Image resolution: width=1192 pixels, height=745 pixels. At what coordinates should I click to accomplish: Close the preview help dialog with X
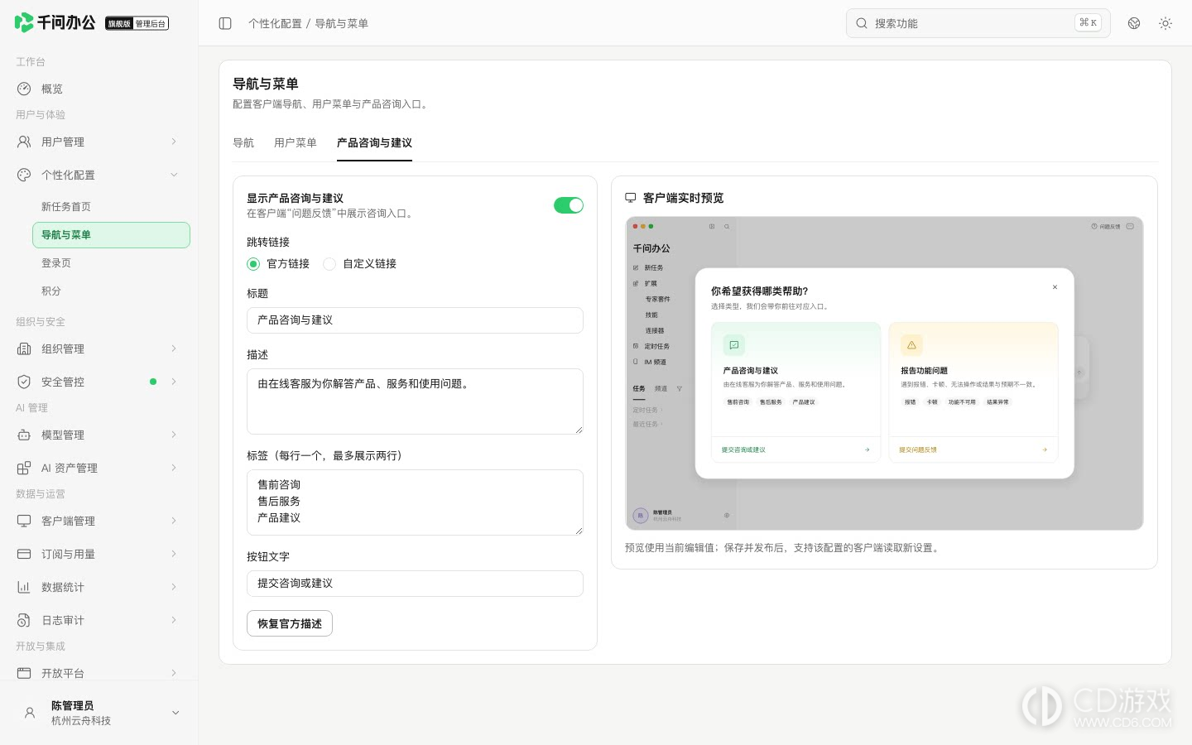[1055, 287]
